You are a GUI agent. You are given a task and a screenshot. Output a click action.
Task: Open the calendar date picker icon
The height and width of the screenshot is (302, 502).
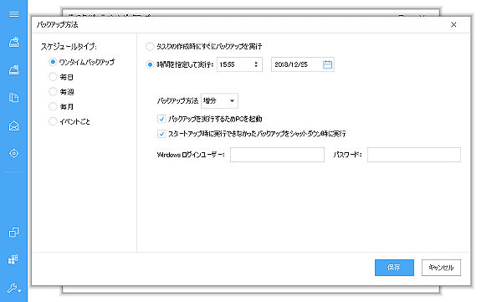point(327,64)
